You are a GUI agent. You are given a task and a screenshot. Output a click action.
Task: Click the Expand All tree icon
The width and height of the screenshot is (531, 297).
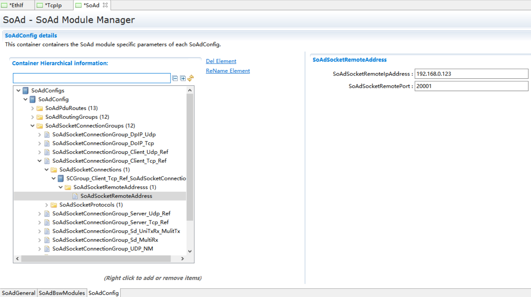click(183, 78)
